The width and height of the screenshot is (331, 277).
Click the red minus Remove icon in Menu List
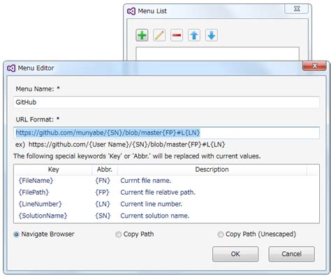177,36
